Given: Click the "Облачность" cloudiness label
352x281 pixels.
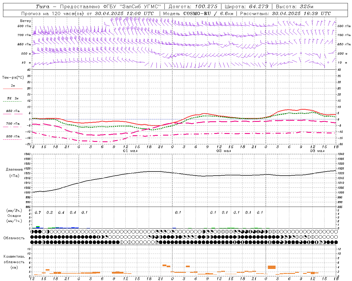Looking at the screenshot, I should tap(14, 238).
